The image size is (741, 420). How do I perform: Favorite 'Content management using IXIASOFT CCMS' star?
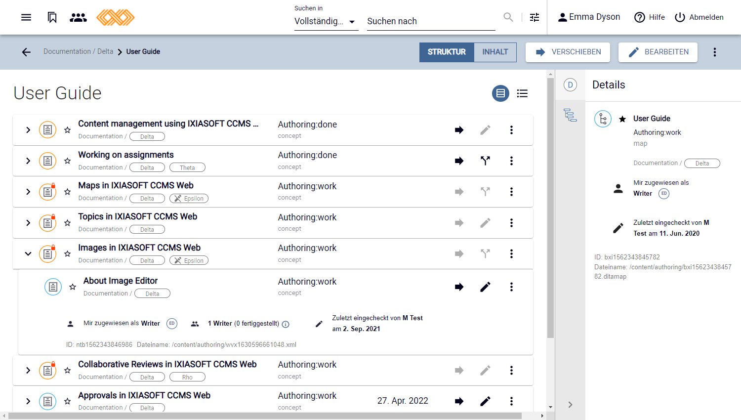tap(67, 130)
